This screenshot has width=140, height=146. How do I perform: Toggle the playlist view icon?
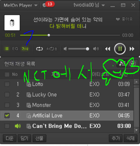coord(7,49)
